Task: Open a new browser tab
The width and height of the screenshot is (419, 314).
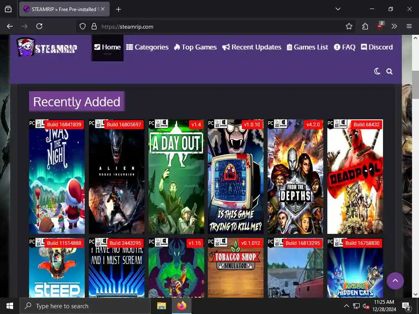Action: point(118,9)
